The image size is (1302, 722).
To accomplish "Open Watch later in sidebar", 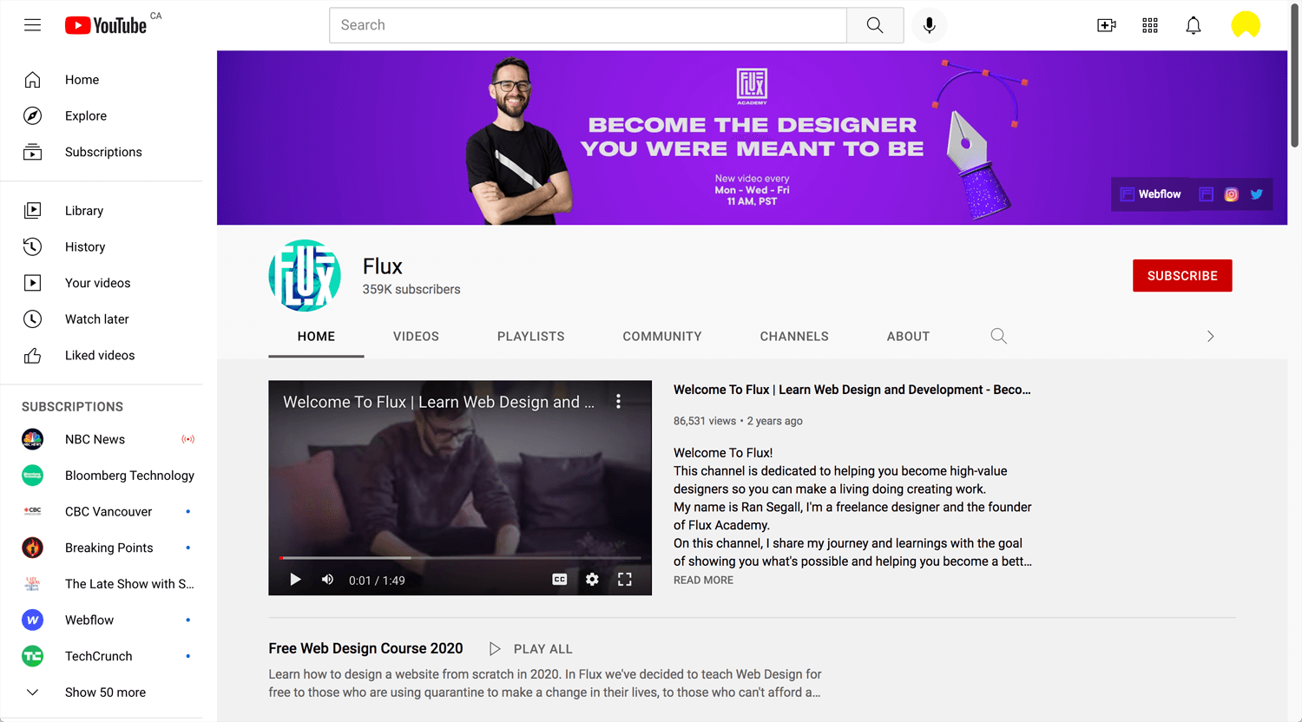I will click(x=102, y=318).
